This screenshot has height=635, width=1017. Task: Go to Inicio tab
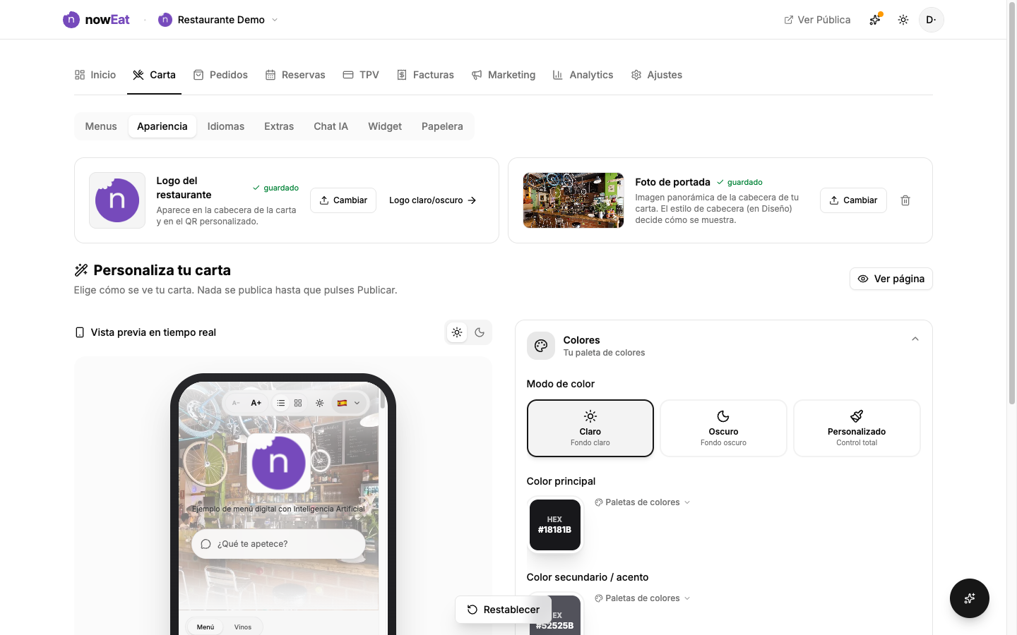coord(95,75)
